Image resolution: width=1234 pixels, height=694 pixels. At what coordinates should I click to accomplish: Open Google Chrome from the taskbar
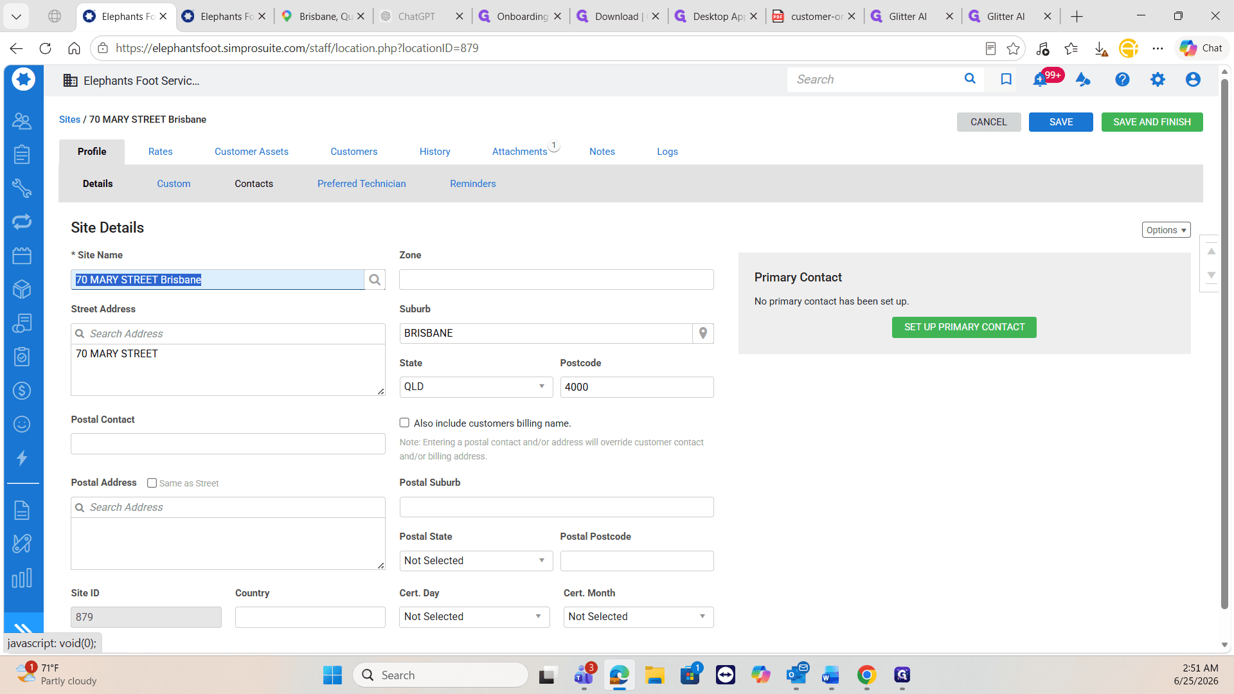tap(866, 675)
